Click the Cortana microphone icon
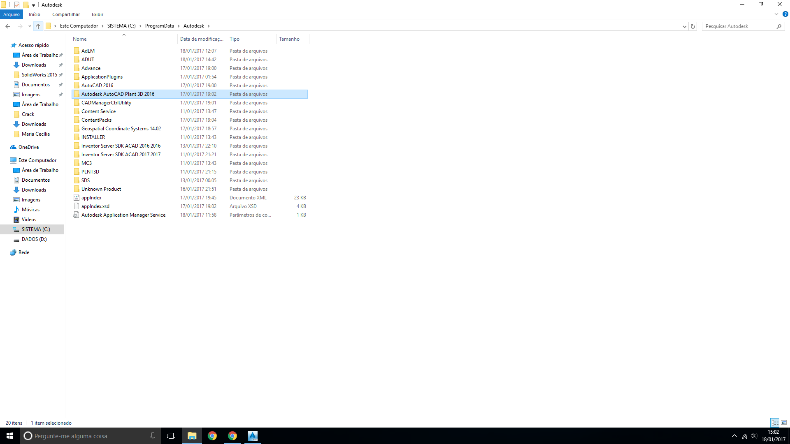The height and width of the screenshot is (444, 790). pos(153,436)
